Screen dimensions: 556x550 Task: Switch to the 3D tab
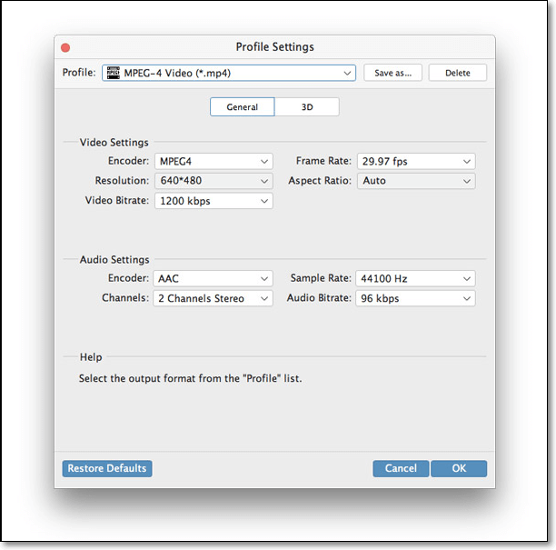coord(307,107)
